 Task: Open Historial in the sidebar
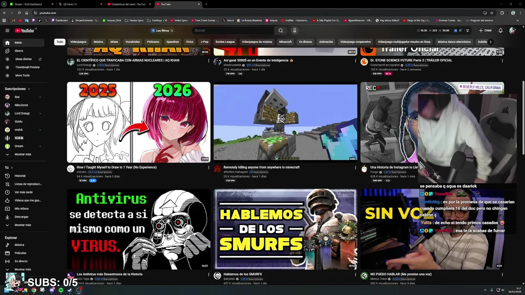[x=23, y=176]
